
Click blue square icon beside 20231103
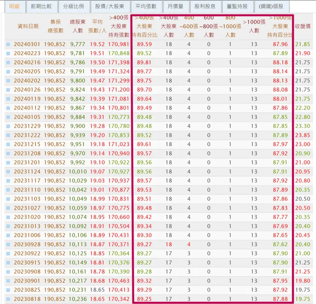coord(8,199)
